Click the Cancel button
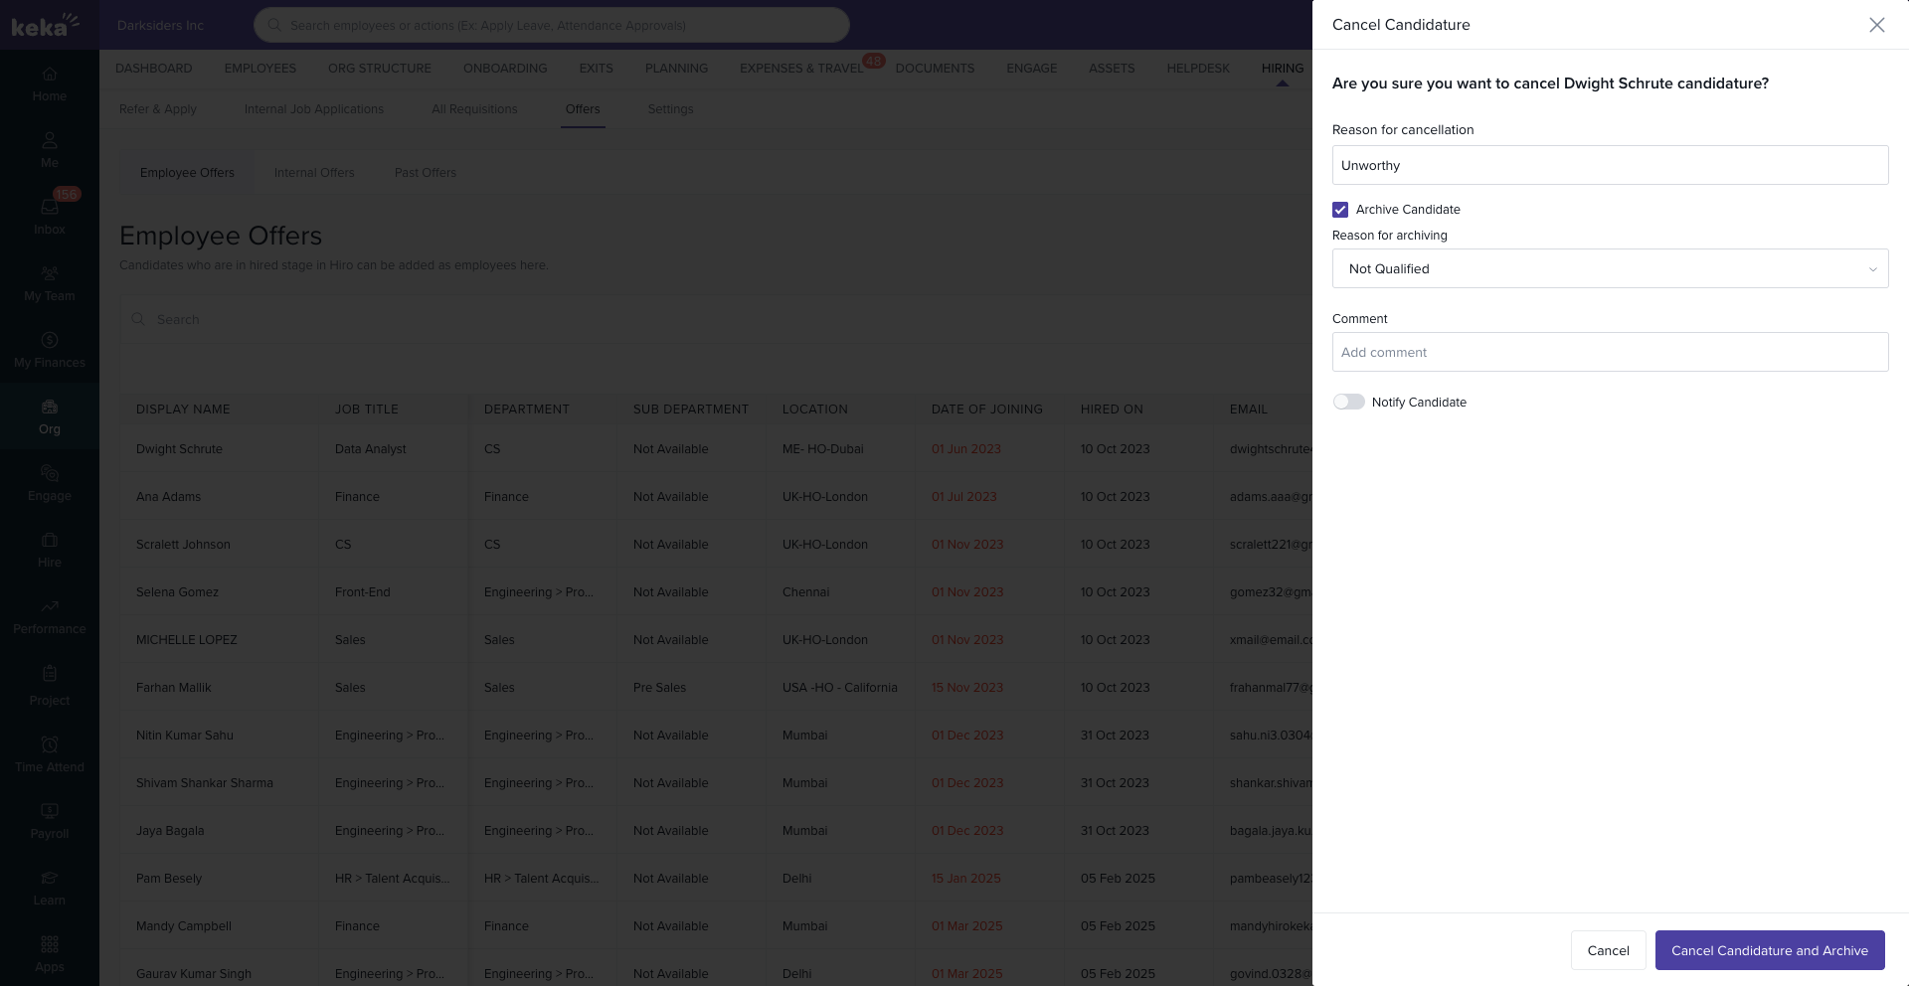The height and width of the screenshot is (986, 1909). click(1607, 950)
